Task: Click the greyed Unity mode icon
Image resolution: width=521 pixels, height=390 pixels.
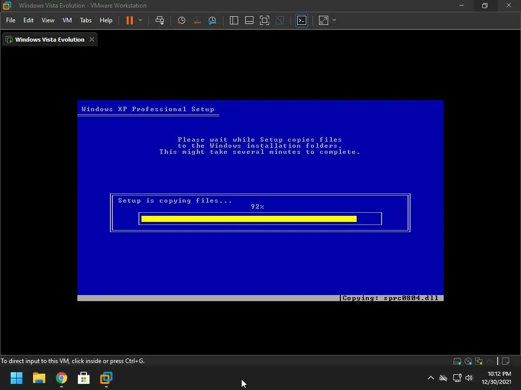Action: (x=280, y=20)
